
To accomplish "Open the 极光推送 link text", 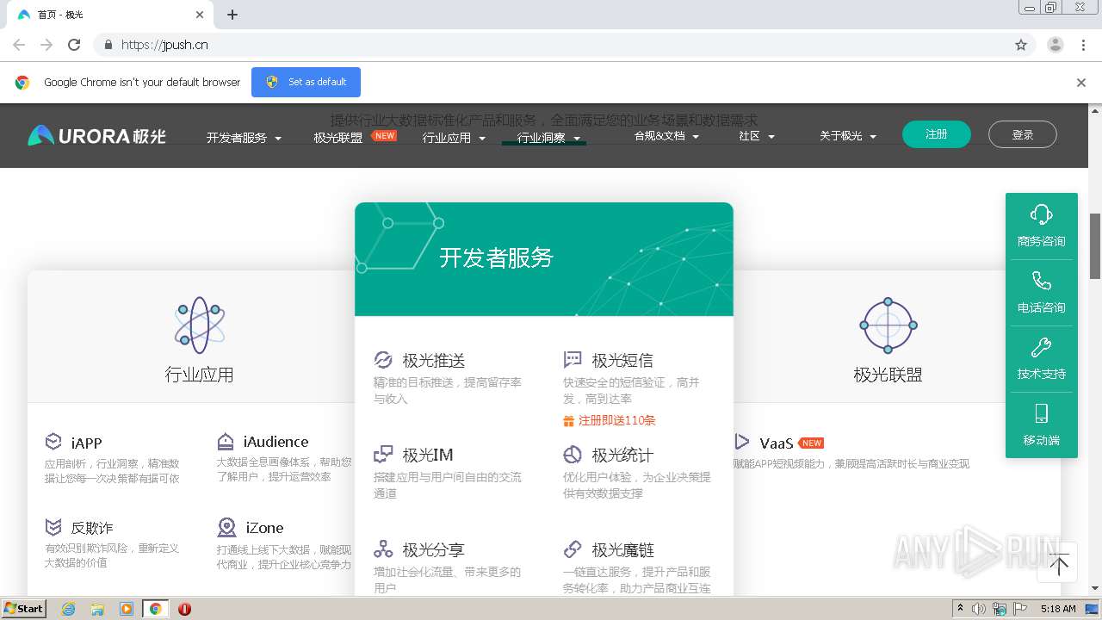I will tap(433, 360).
